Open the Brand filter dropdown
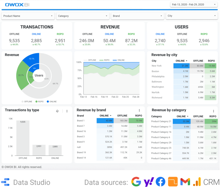The image size is (220, 190). click(x=138, y=16)
